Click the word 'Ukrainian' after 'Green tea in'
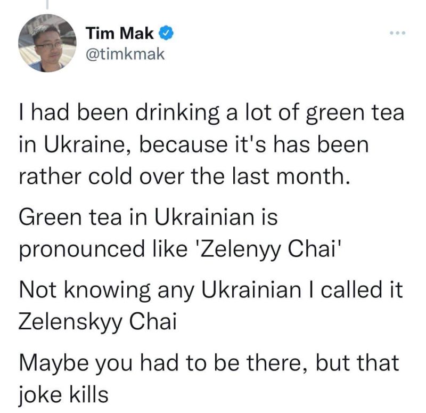426x413 pixels. pos(204,217)
